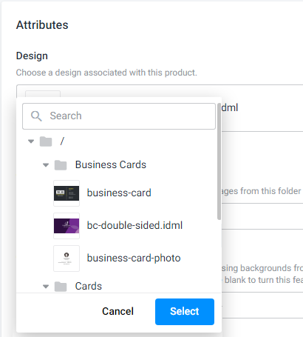Select the root folder label "/"
The height and width of the screenshot is (337, 303).
click(x=62, y=141)
